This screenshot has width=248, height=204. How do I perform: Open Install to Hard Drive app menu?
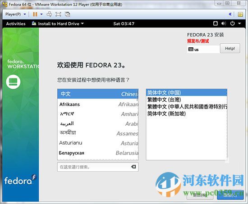coord(58,24)
